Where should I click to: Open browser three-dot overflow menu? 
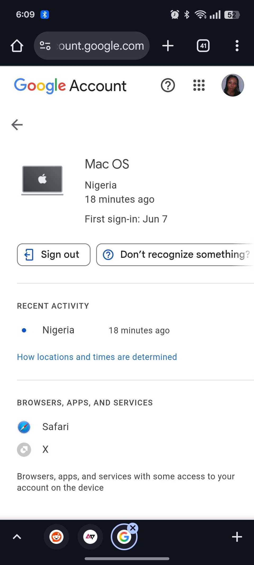237,46
